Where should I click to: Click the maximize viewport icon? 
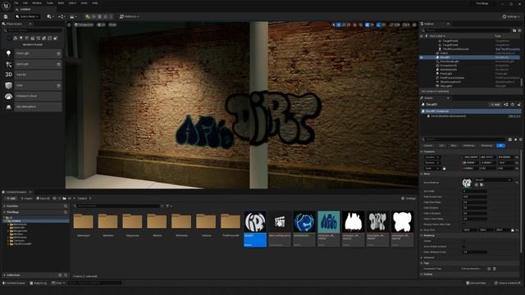point(414,25)
